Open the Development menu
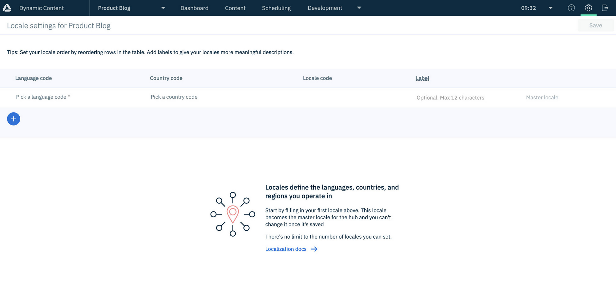The height and width of the screenshot is (285, 616). coord(325,8)
